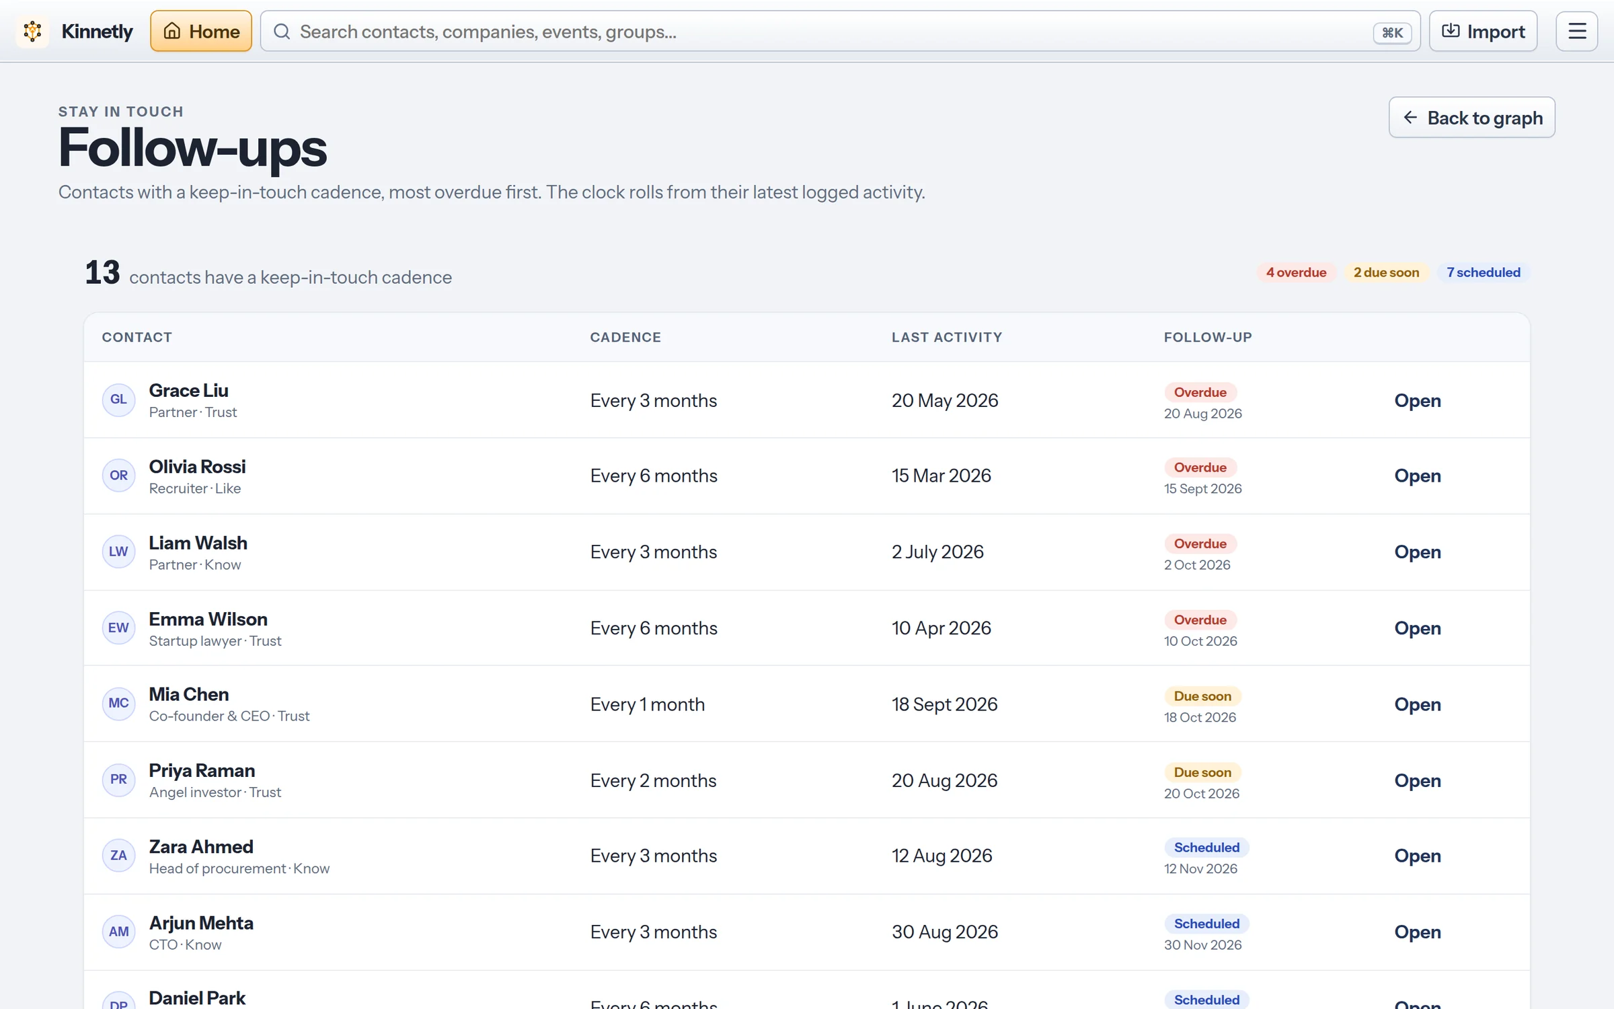Open Olivia Rossi's follow-up
The height and width of the screenshot is (1009, 1614).
point(1418,476)
